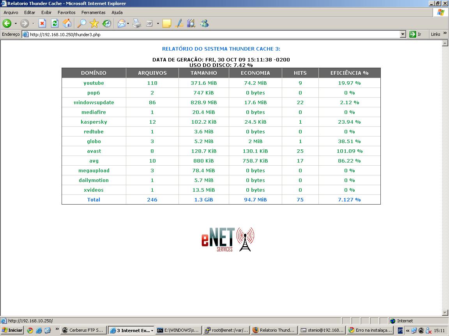
Task: Go back with the green Back arrow
Action: tap(7, 23)
